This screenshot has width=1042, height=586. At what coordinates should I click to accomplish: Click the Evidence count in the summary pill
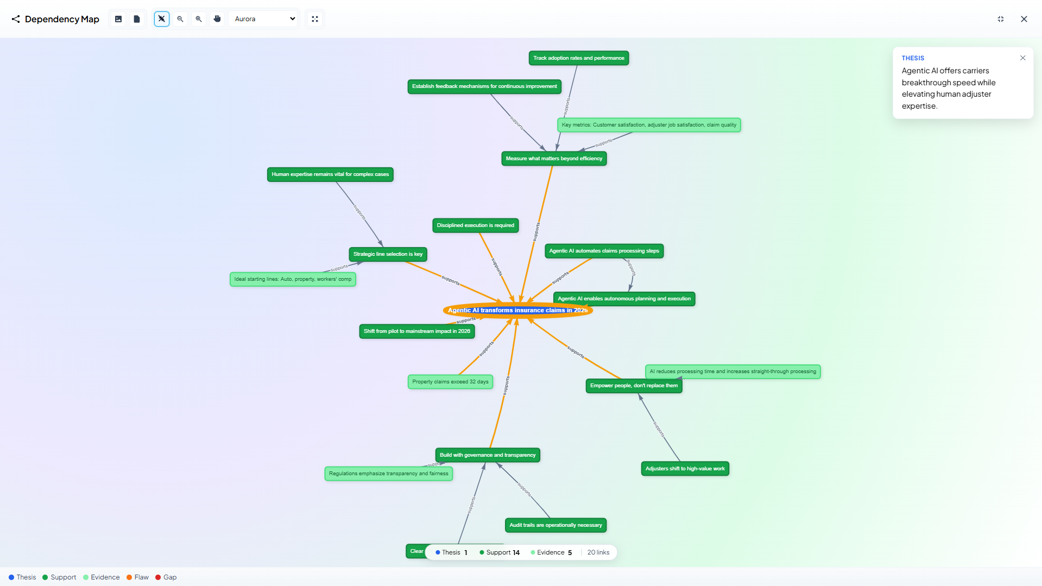pos(570,552)
